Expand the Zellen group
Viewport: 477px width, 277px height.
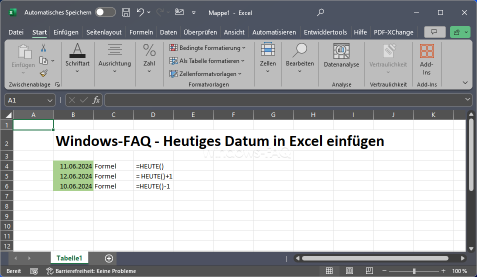coord(267,58)
